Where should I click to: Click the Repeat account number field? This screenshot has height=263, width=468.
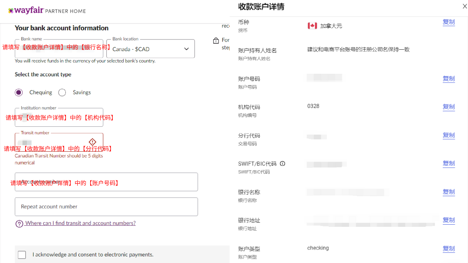point(106,207)
